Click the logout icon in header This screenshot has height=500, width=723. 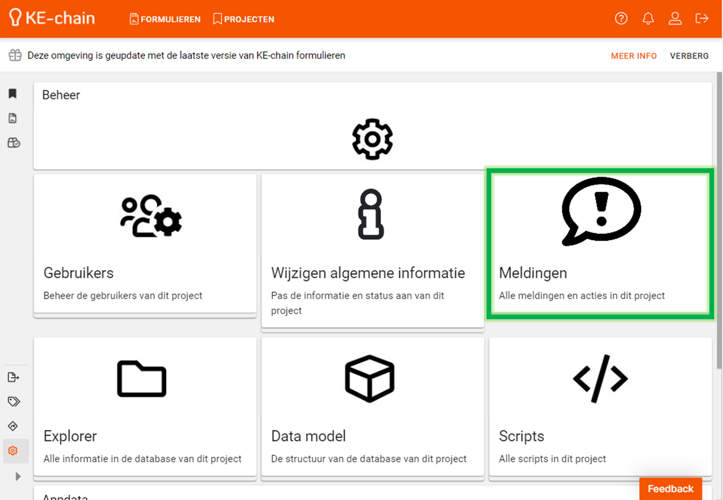coord(702,19)
